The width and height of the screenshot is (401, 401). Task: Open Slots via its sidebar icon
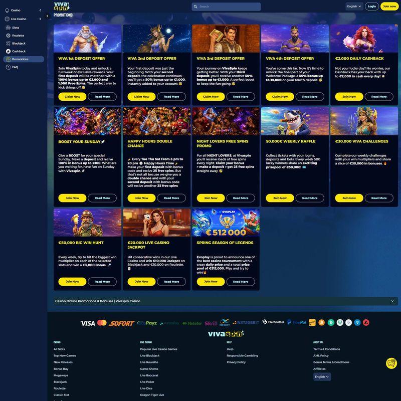(x=8, y=28)
